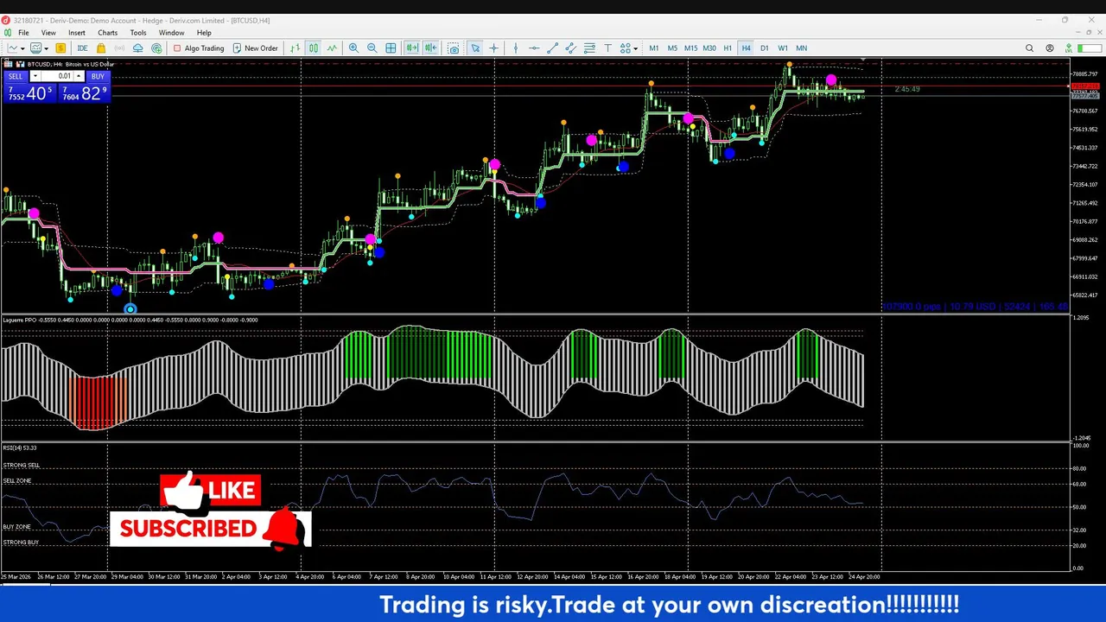Select the Fibonacci retracement tool
Screen dimensions: 1106x622
tap(589, 48)
